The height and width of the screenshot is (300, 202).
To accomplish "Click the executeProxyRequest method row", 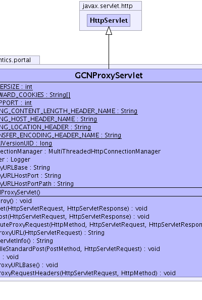I will (x=101, y=225).
